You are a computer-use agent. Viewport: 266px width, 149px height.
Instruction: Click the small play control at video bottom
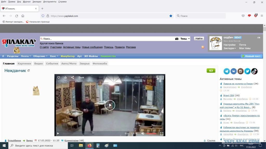(58, 133)
